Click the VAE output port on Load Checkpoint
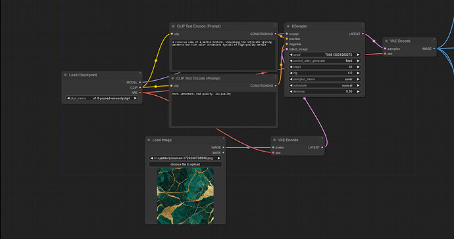This screenshot has height=239, width=454. [x=140, y=93]
